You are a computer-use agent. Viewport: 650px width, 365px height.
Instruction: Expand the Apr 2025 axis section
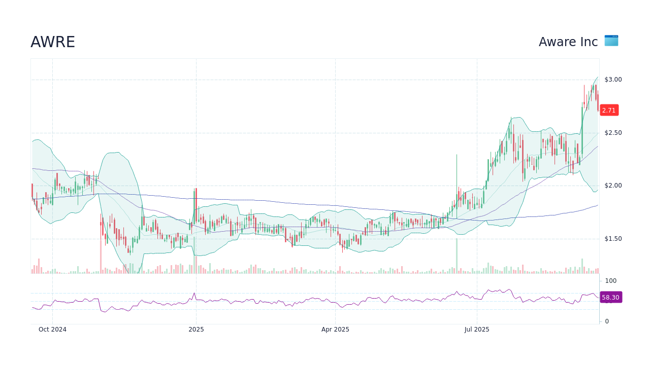pyautogui.click(x=335, y=330)
